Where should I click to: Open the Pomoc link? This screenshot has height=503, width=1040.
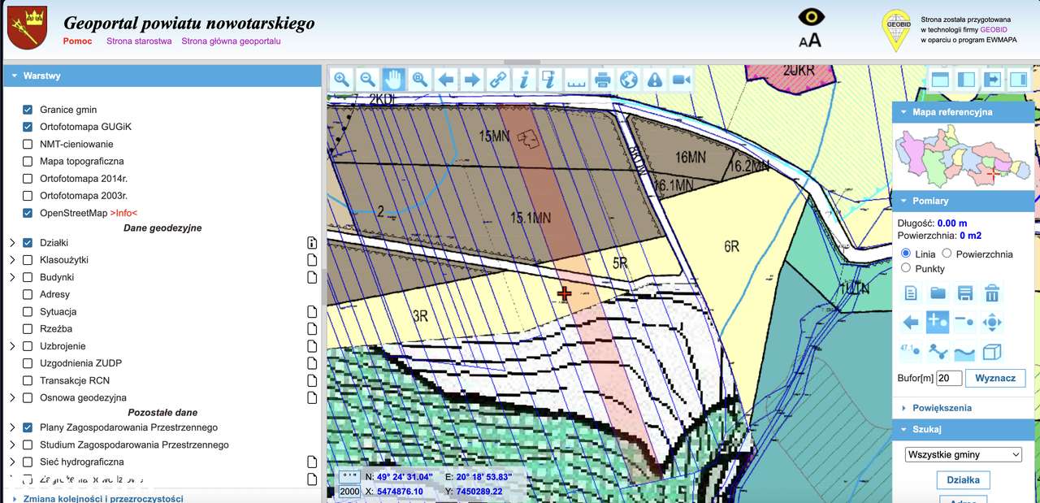[77, 41]
